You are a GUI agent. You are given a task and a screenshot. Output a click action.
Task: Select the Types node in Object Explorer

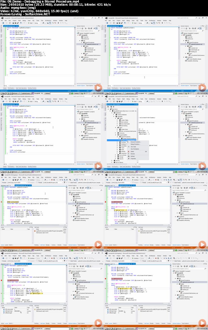[123, 148]
